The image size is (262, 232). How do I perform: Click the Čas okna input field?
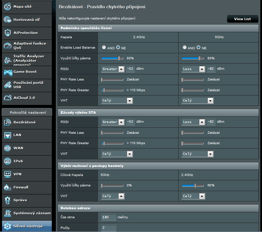109,217
